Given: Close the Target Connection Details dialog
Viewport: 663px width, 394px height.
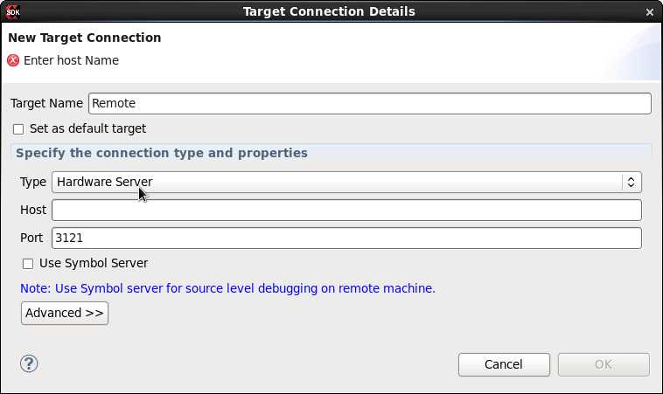Looking at the screenshot, I should point(650,12).
